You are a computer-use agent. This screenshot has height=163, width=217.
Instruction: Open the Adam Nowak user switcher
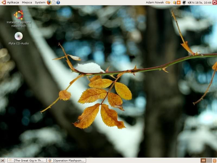point(155,2)
